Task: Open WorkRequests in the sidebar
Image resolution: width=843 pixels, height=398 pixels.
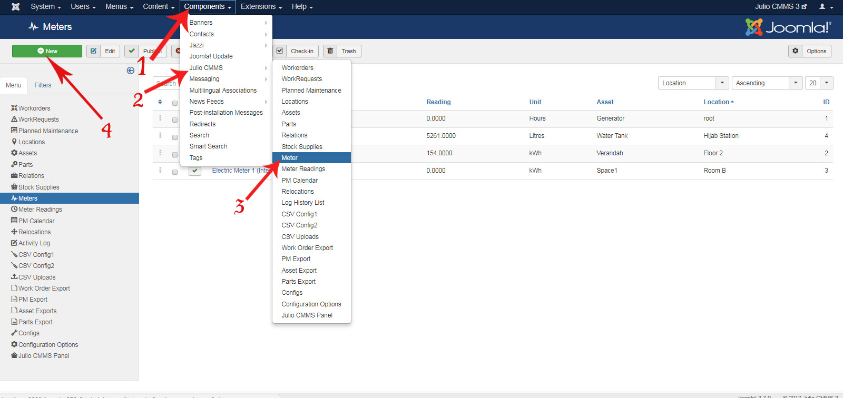Action: point(35,120)
